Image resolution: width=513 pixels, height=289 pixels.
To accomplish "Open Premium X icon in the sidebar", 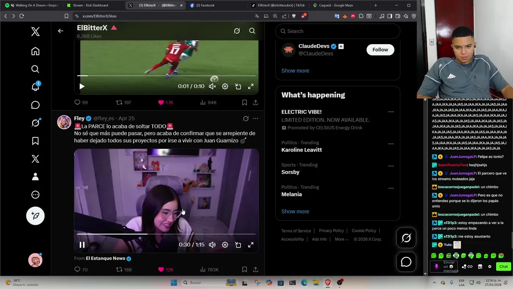I will coord(35,159).
